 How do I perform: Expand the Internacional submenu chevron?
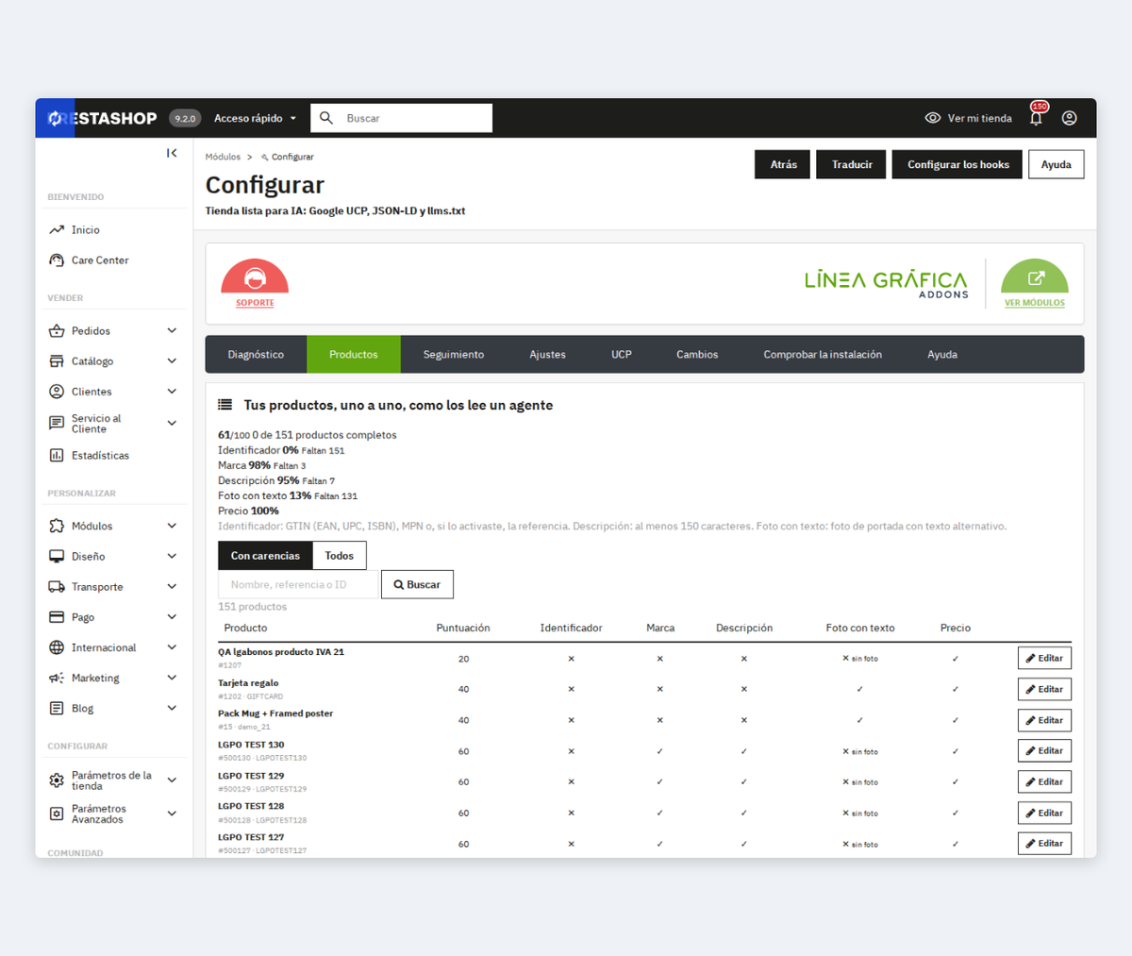pyautogui.click(x=172, y=646)
